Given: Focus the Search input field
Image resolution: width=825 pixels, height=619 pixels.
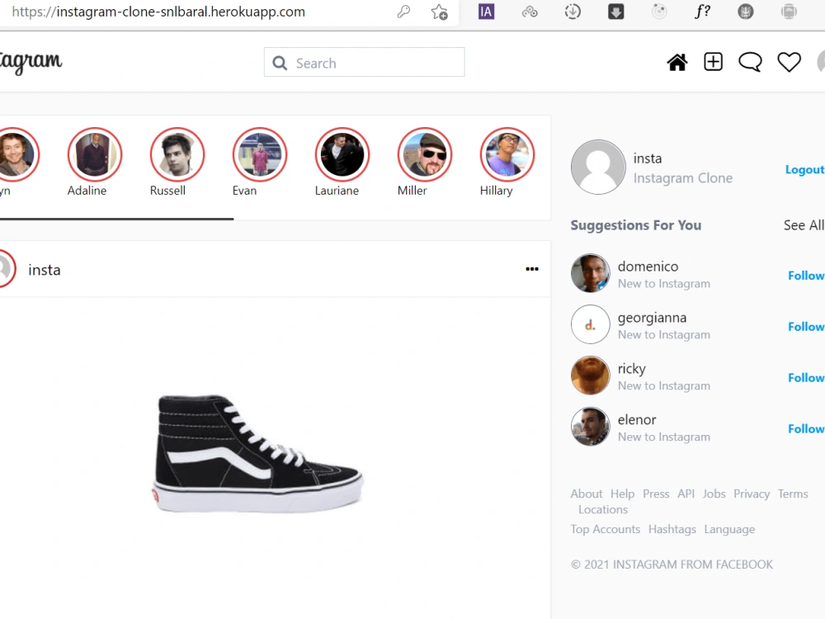Looking at the screenshot, I should click(364, 62).
